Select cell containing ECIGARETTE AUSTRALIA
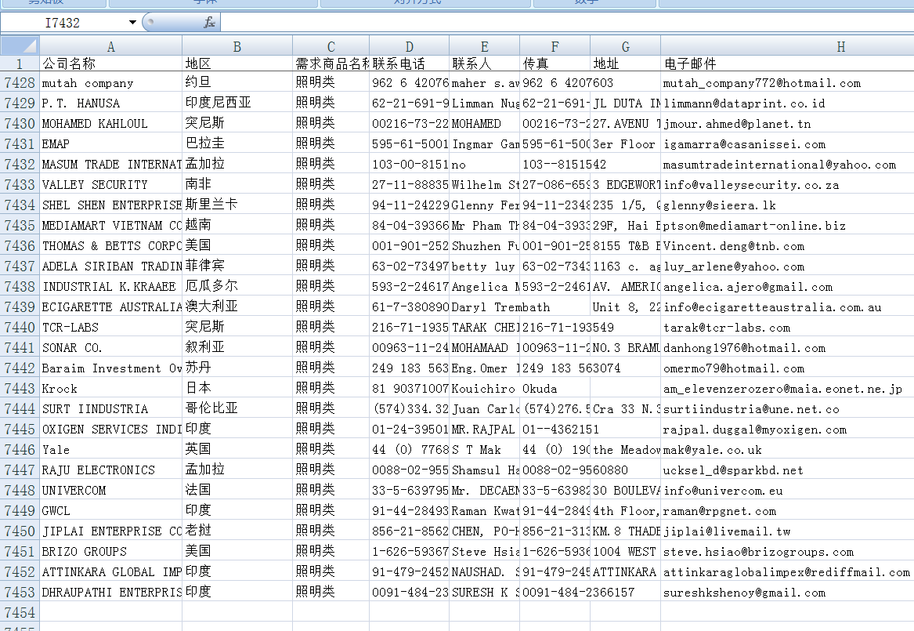The image size is (914, 631). click(x=110, y=307)
